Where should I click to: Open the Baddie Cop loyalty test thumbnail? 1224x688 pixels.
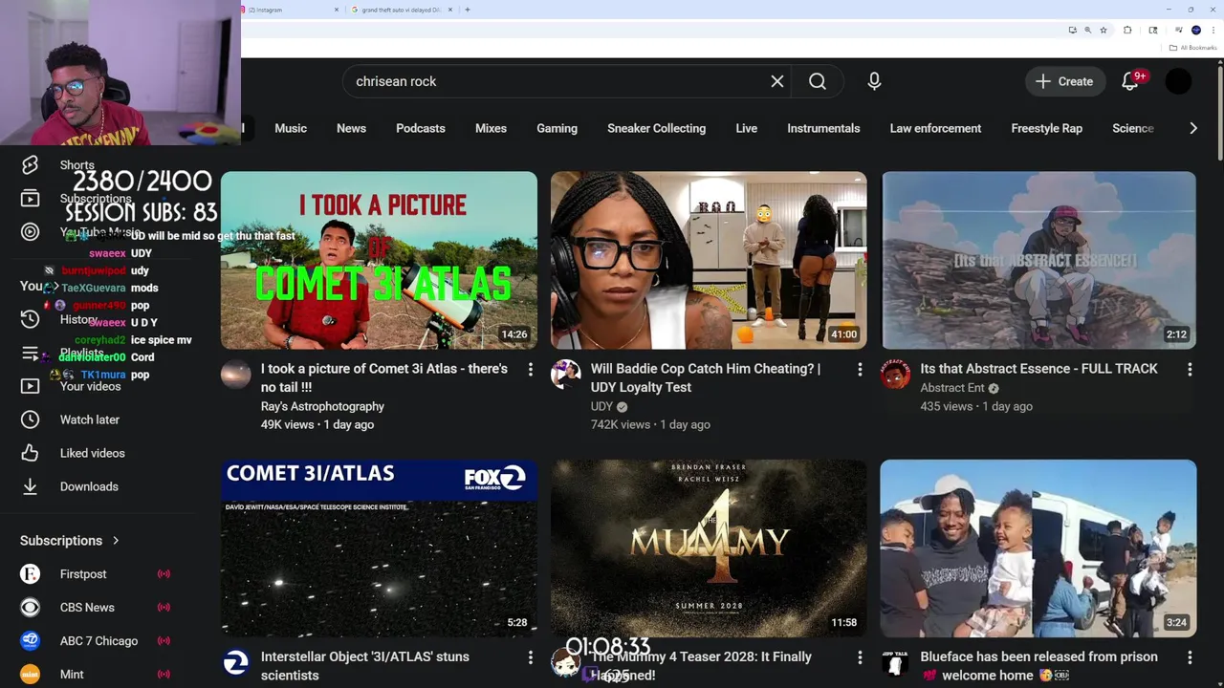709,260
